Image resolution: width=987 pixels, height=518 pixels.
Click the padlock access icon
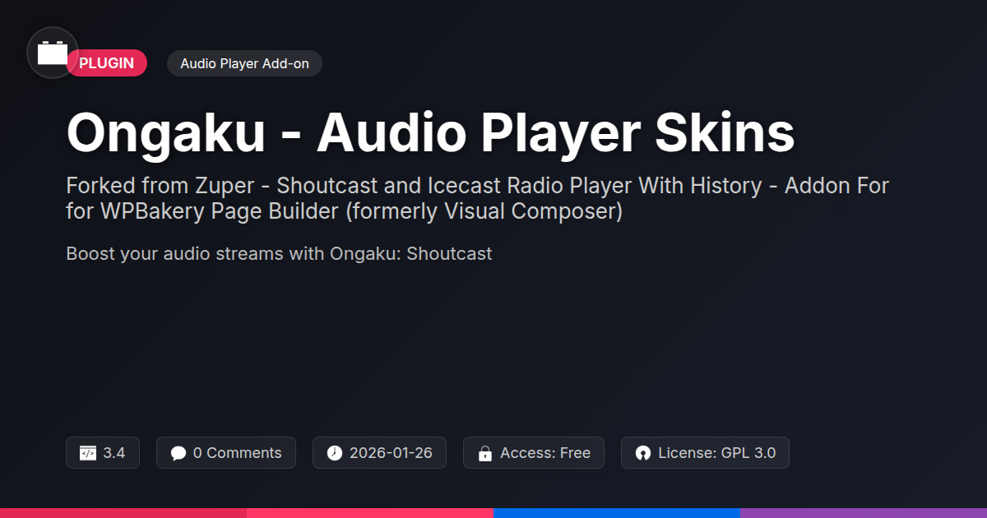coord(485,453)
